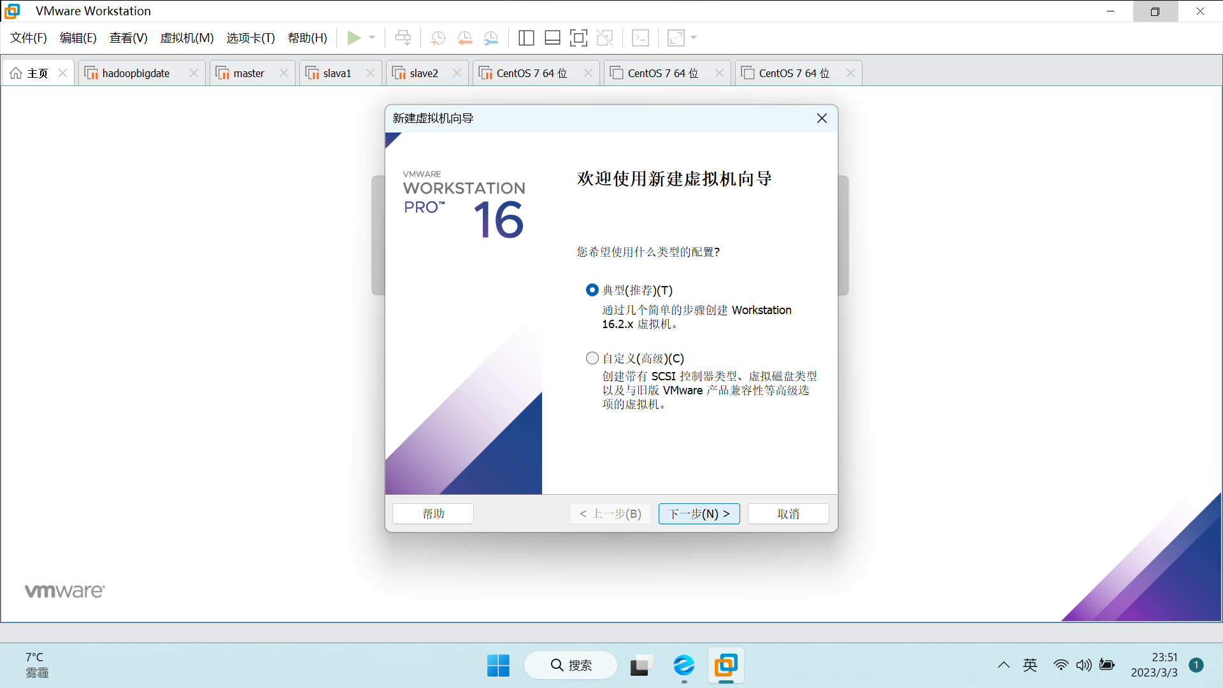
Task: Select the 典型(推荐)(T) radio option
Action: coord(592,290)
